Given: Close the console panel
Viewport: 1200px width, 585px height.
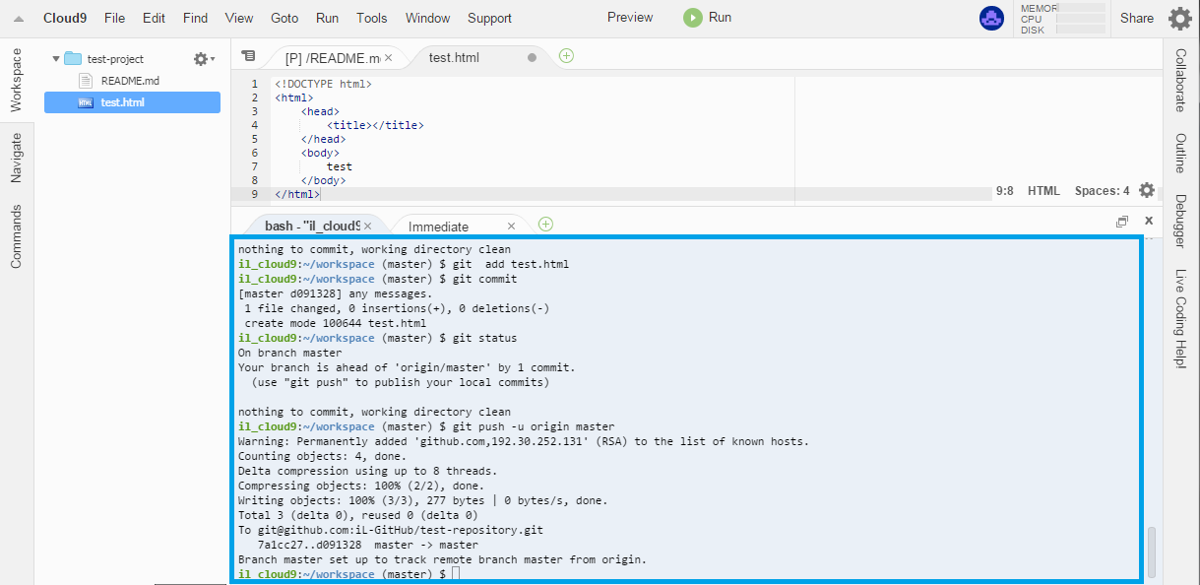Looking at the screenshot, I should pos(1148,222).
